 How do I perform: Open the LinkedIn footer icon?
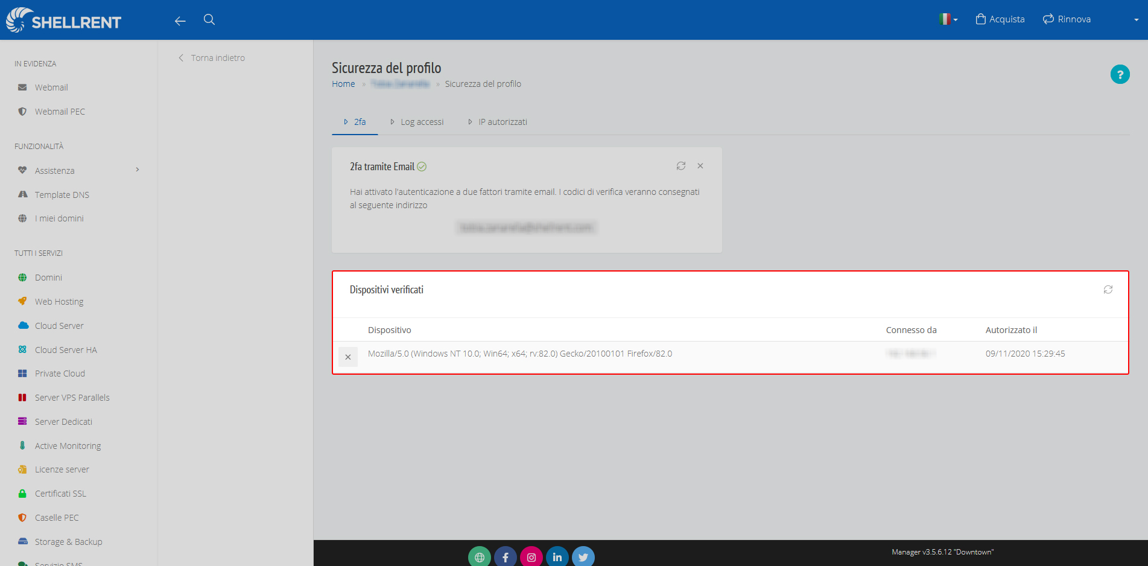tap(557, 557)
